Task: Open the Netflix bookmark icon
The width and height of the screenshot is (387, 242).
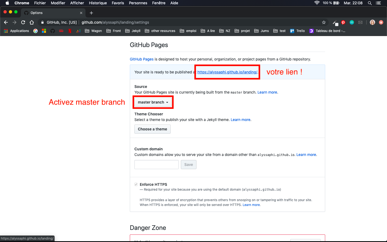Action: click(x=70, y=31)
